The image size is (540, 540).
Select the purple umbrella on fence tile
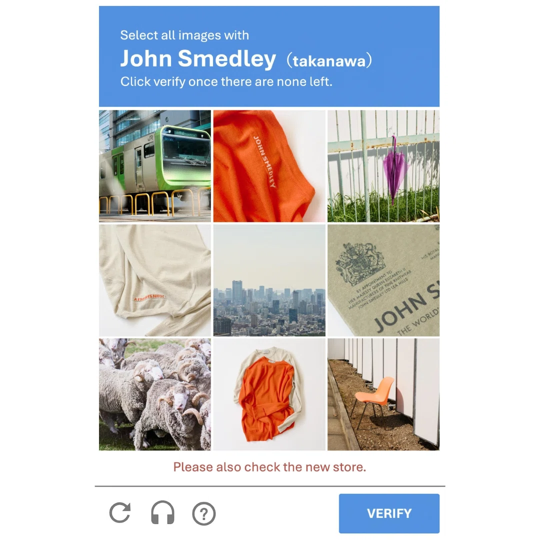pyautogui.click(x=383, y=166)
